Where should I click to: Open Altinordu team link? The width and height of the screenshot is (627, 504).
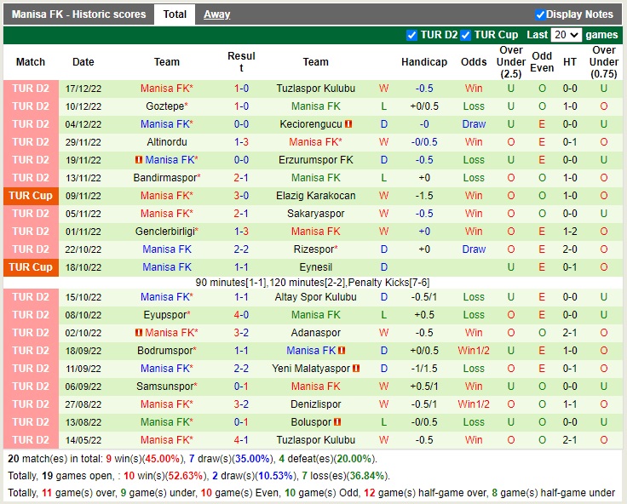[167, 142]
